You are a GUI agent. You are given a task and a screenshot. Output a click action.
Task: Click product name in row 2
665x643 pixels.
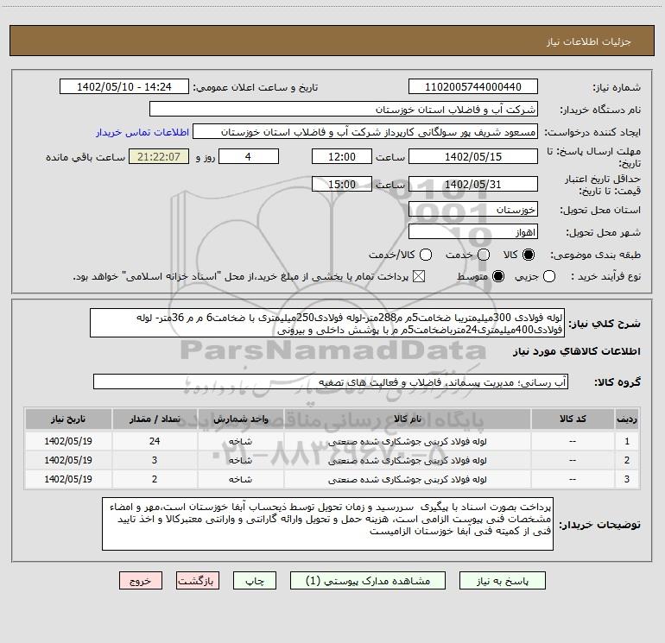tap(407, 460)
